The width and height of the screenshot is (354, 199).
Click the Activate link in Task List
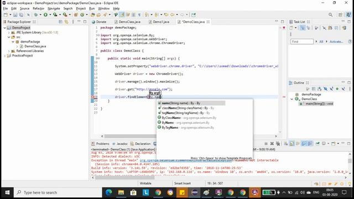tap(336, 41)
